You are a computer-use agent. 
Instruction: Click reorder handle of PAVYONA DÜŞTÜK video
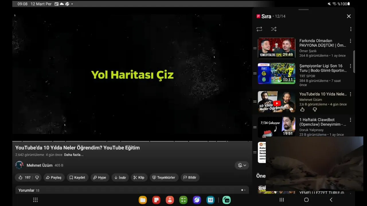click(255, 48)
